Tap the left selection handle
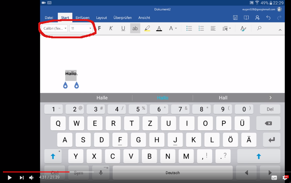The image size is (291, 183). [65, 85]
